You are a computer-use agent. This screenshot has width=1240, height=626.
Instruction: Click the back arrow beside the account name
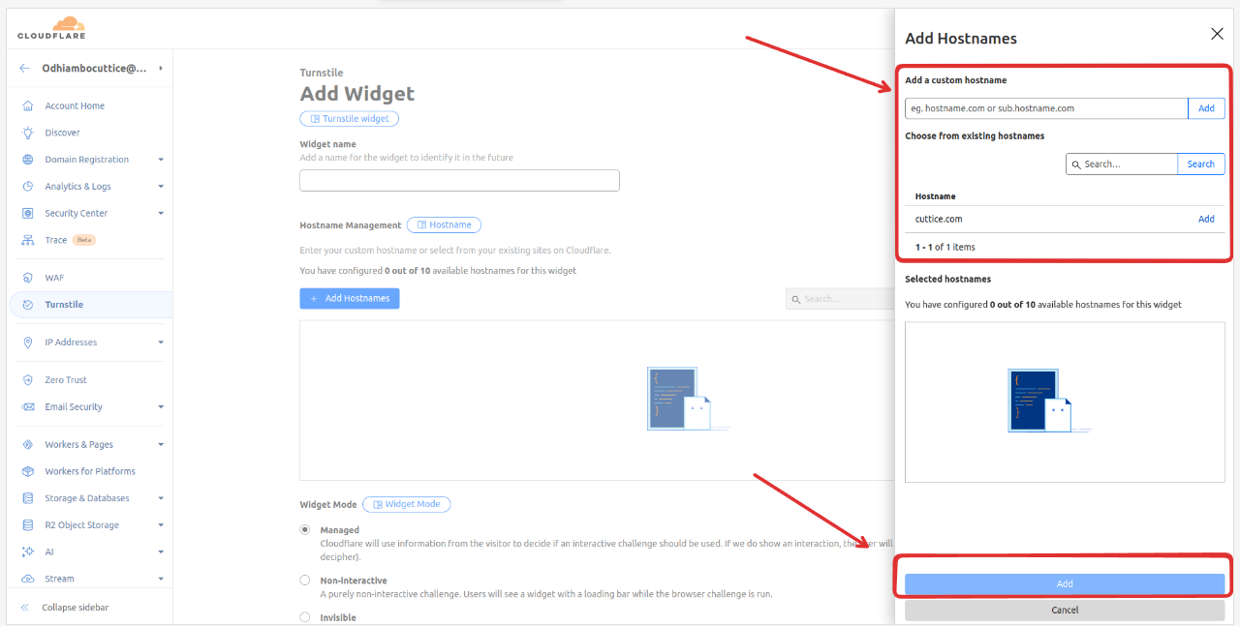tap(24, 69)
